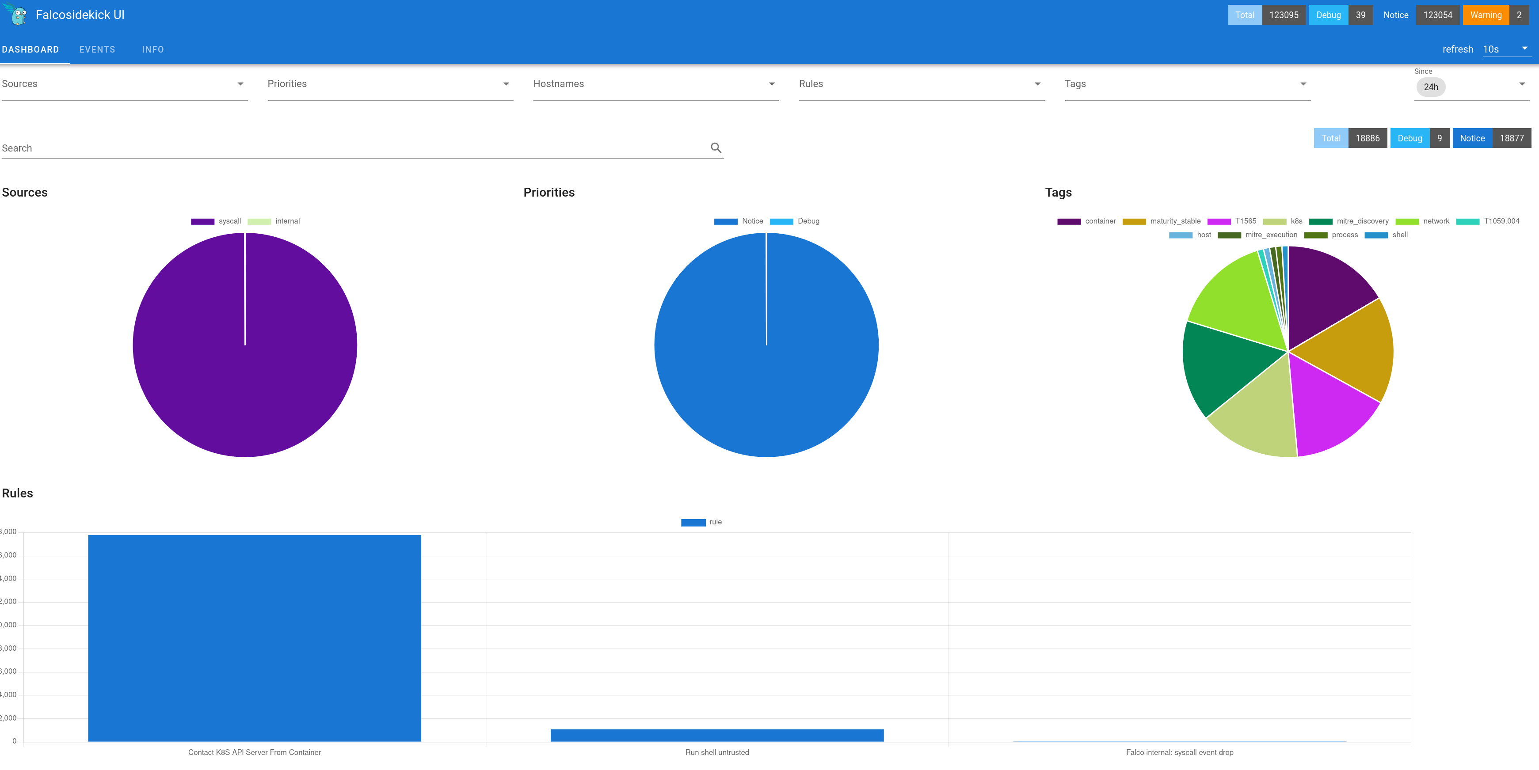Open the Priorities filter dropdown
Image resolution: width=1539 pixels, height=770 pixels.
tap(507, 83)
